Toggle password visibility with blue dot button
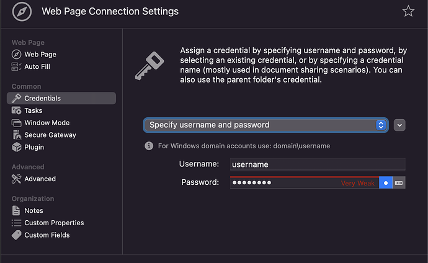The width and height of the screenshot is (428, 263). coord(386,183)
